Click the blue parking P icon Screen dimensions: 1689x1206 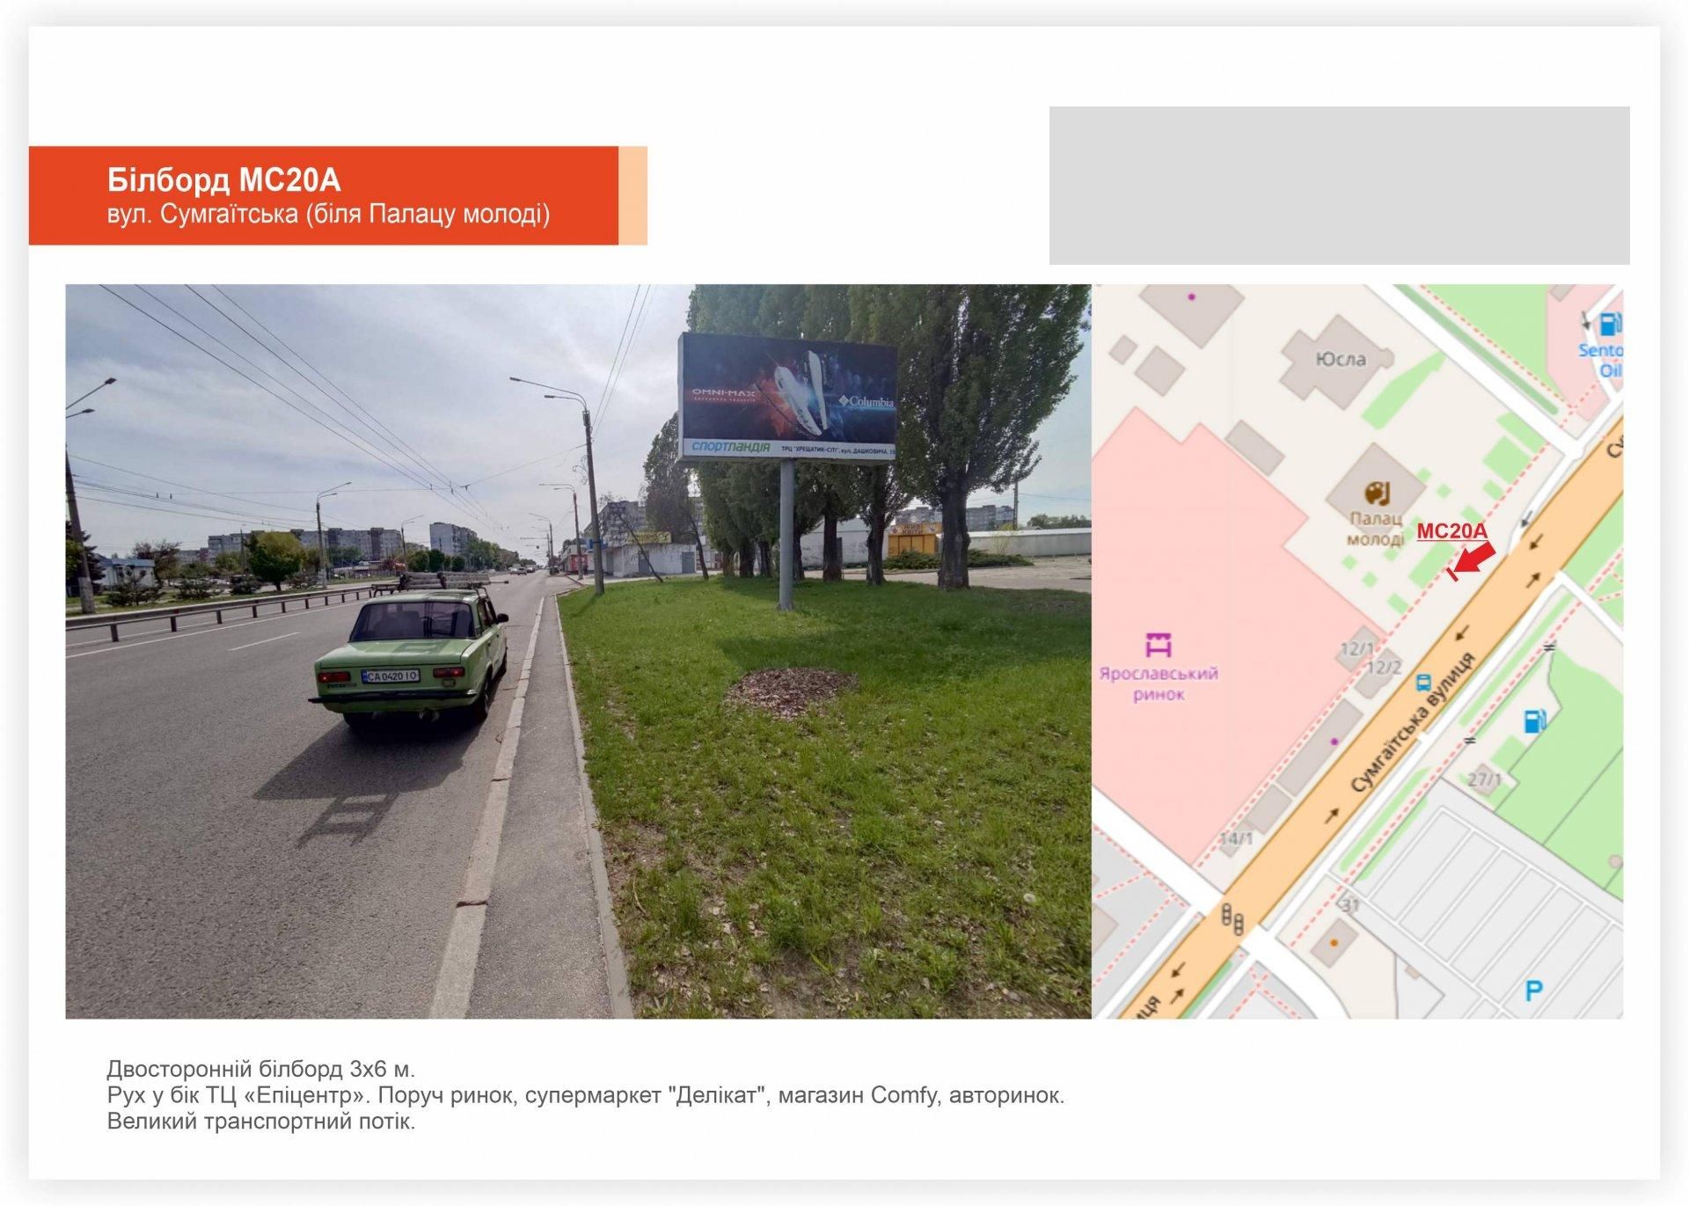(x=1533, y=991)
